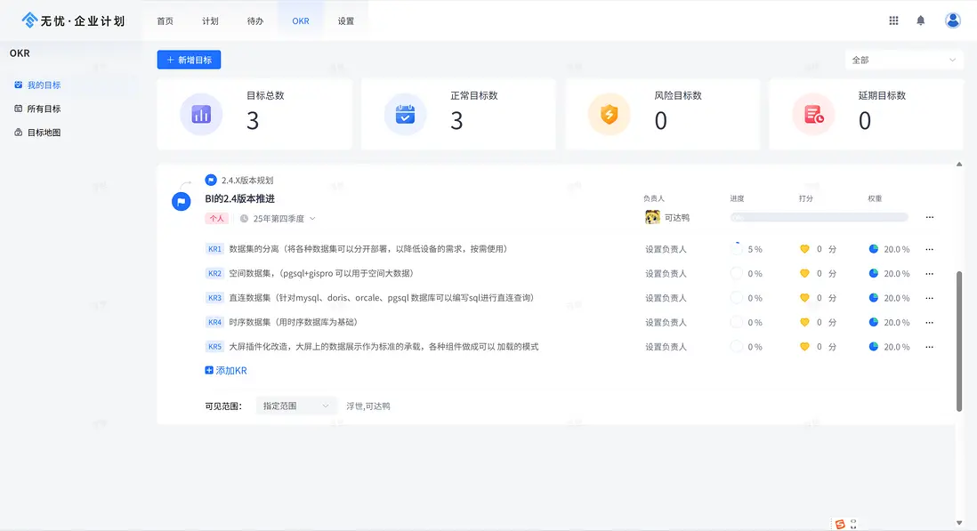Image resolution: width=977 pixels, height=531 pixels.
Task: Click the 风险目标数 shield icon
Action: click(x=609, y=114)
